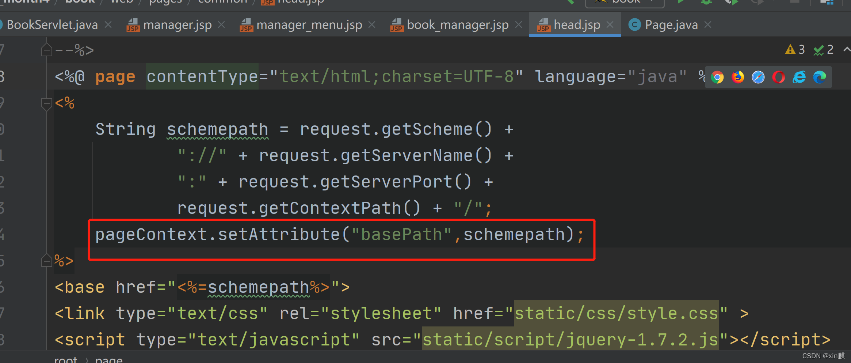Image resolution: width=851 pixels, height=363 pixels.
Task: Preview page in Chrome browser
Action: pyautogui.click(x=717, y=77)
